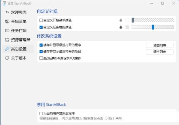Uncheck the 自定义任务栏的颜色 checkbox

41,27
